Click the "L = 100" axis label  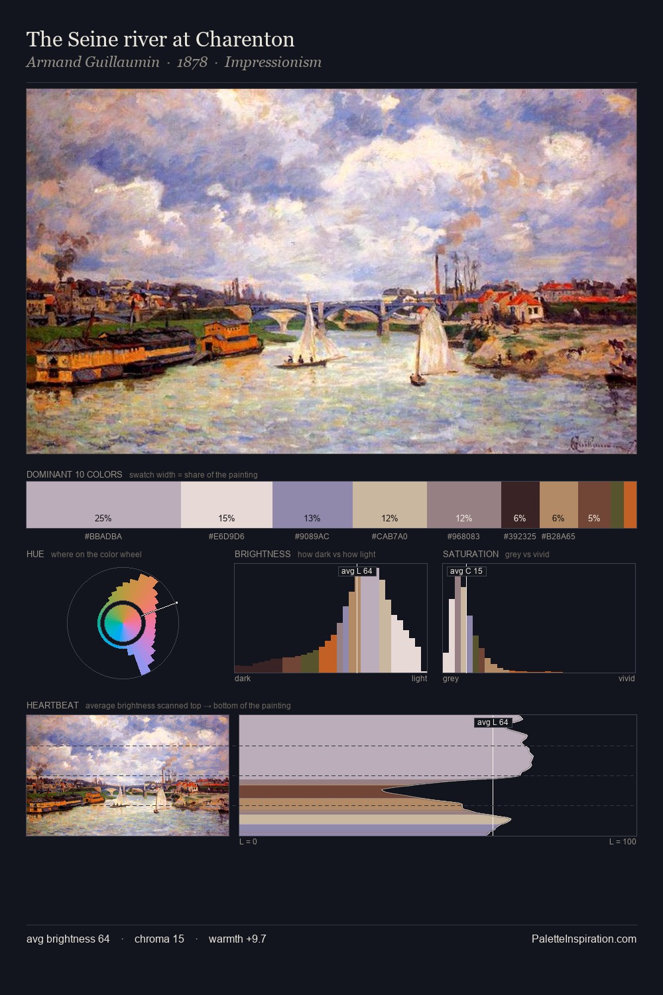pos(623,842)
